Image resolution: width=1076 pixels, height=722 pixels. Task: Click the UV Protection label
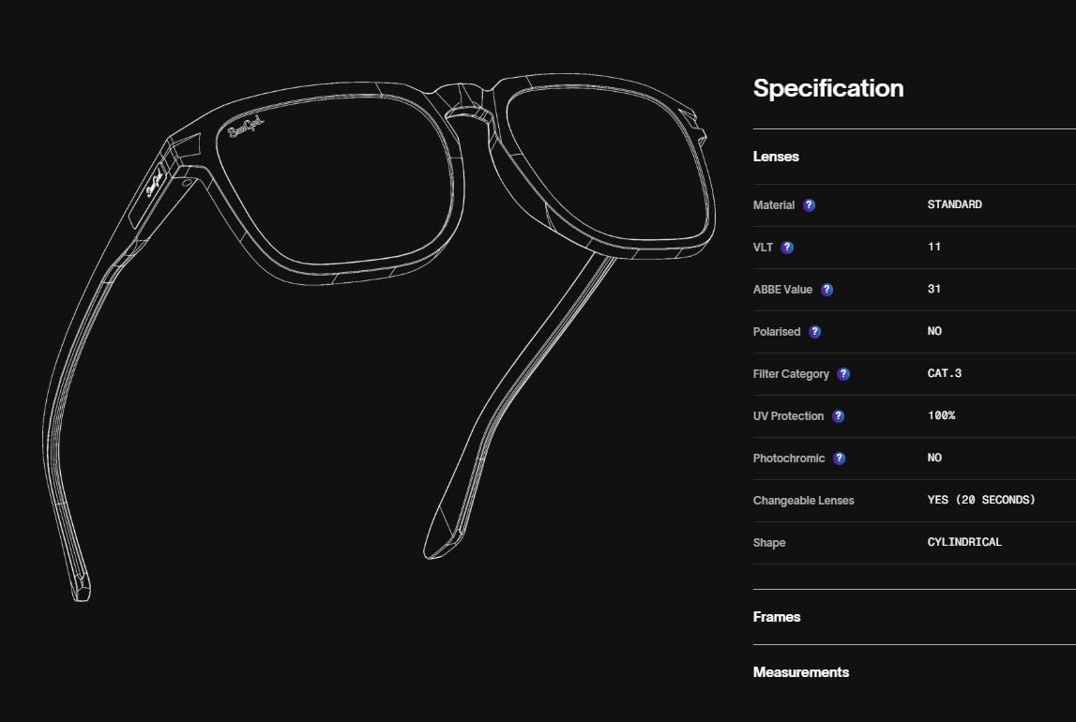[788, 416]
